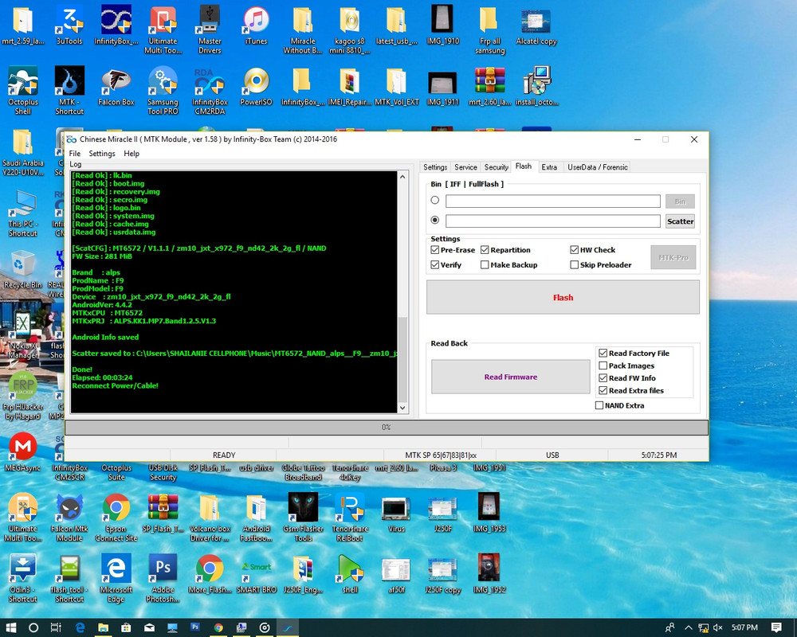
Task: Click the log scrollbar down arrow
Action: click(x=402, y=408)
